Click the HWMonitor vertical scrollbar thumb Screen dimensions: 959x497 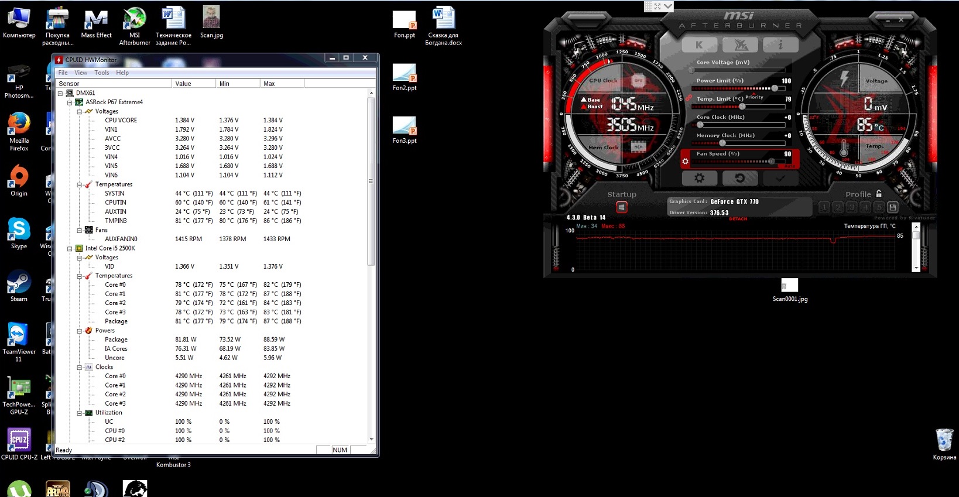[371, 181]
